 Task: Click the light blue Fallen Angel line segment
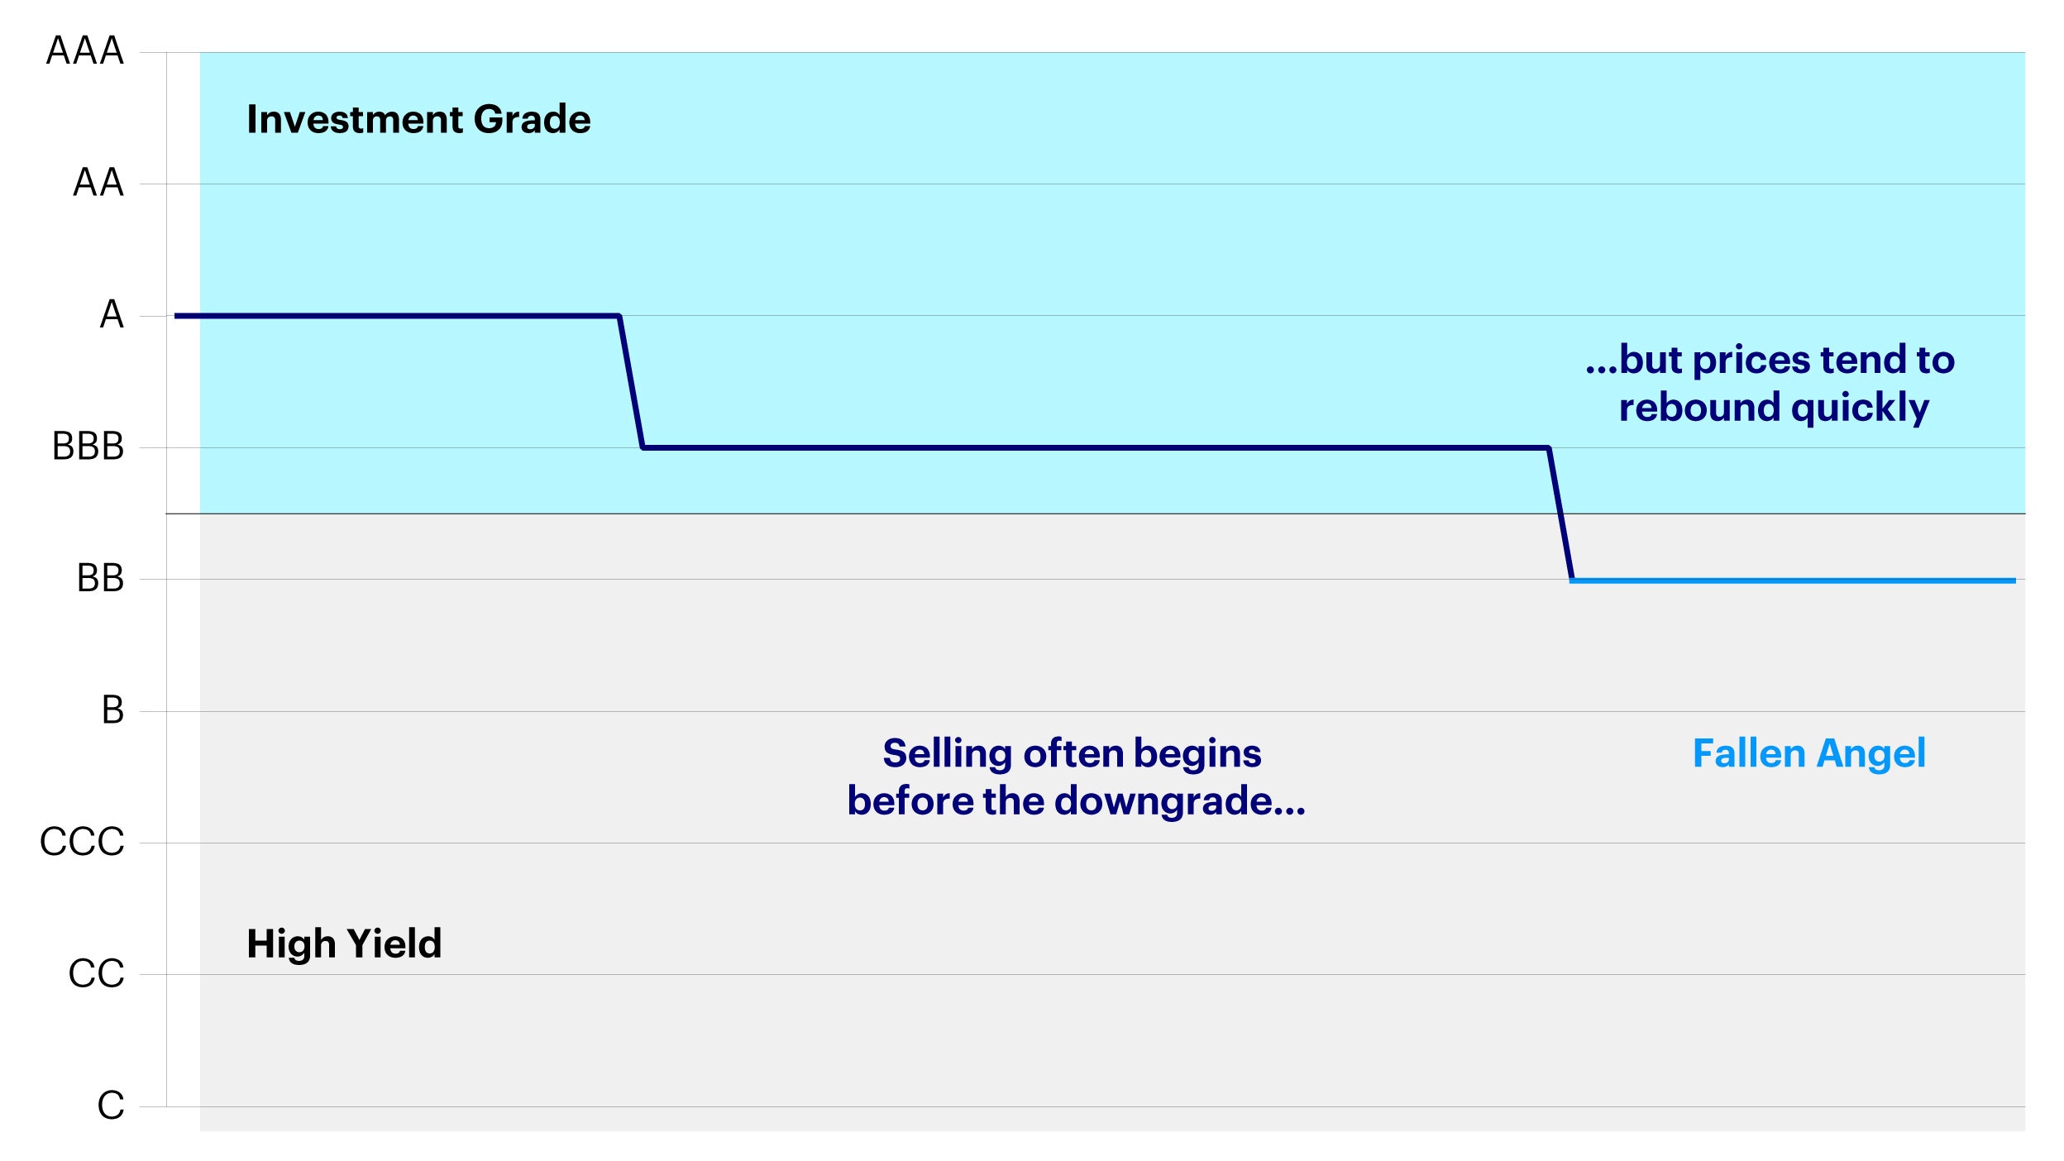(x=1793, y=580)
